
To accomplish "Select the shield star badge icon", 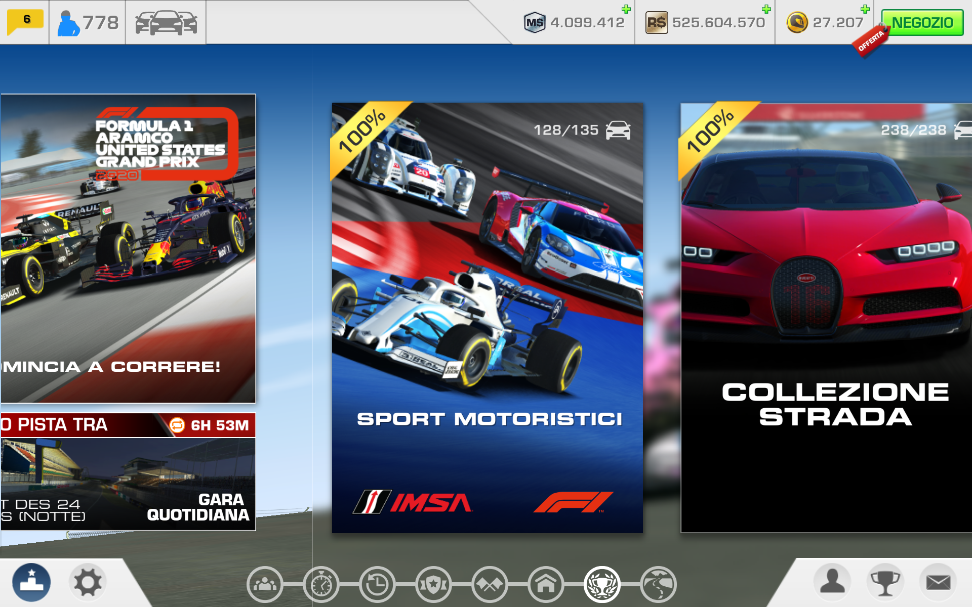I will click(x=433, y=585).
